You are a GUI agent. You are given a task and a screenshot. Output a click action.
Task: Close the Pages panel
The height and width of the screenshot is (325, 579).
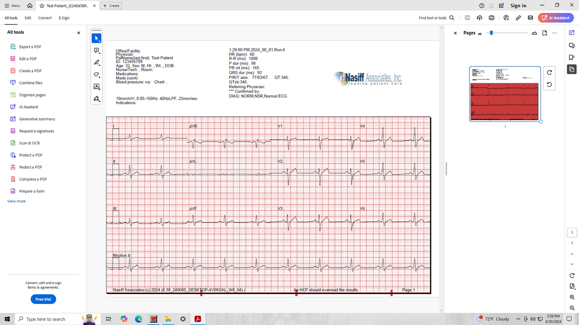pos(456,33)
